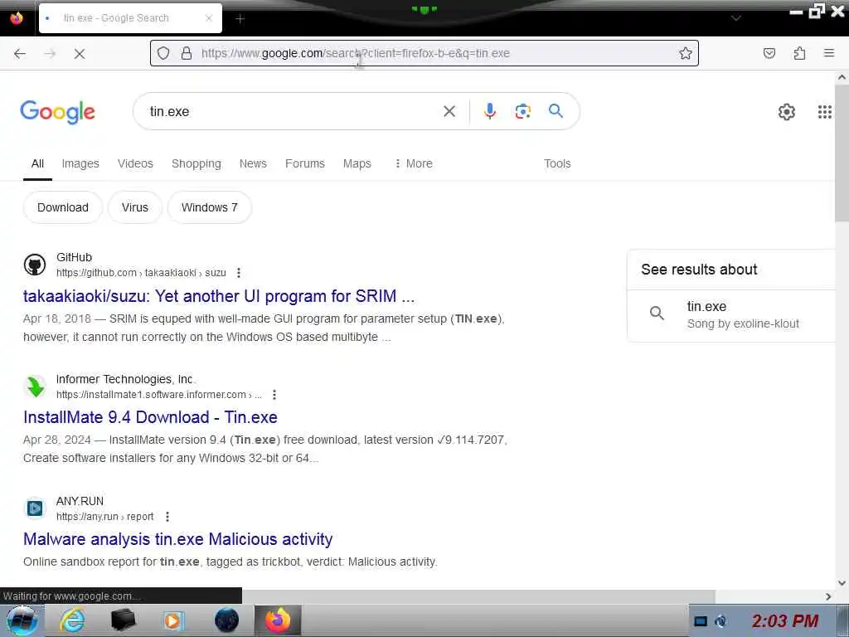This screenshot has width=849, height=637.
Task: Open options for the ANY.RUN result
Action: click(167, 516)
